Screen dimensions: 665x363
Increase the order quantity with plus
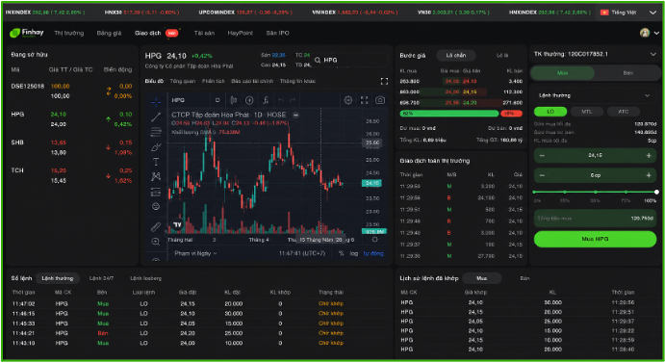pyautogui.click(x=649, y=175)
